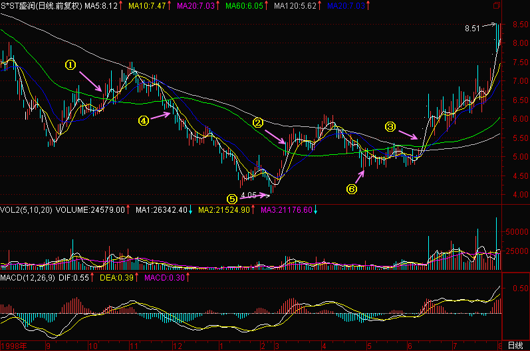The height and width of the screenshot is (351, 530).
Task: Click the magenta MA3:21176.60 volume label
Action: [287, 210]
